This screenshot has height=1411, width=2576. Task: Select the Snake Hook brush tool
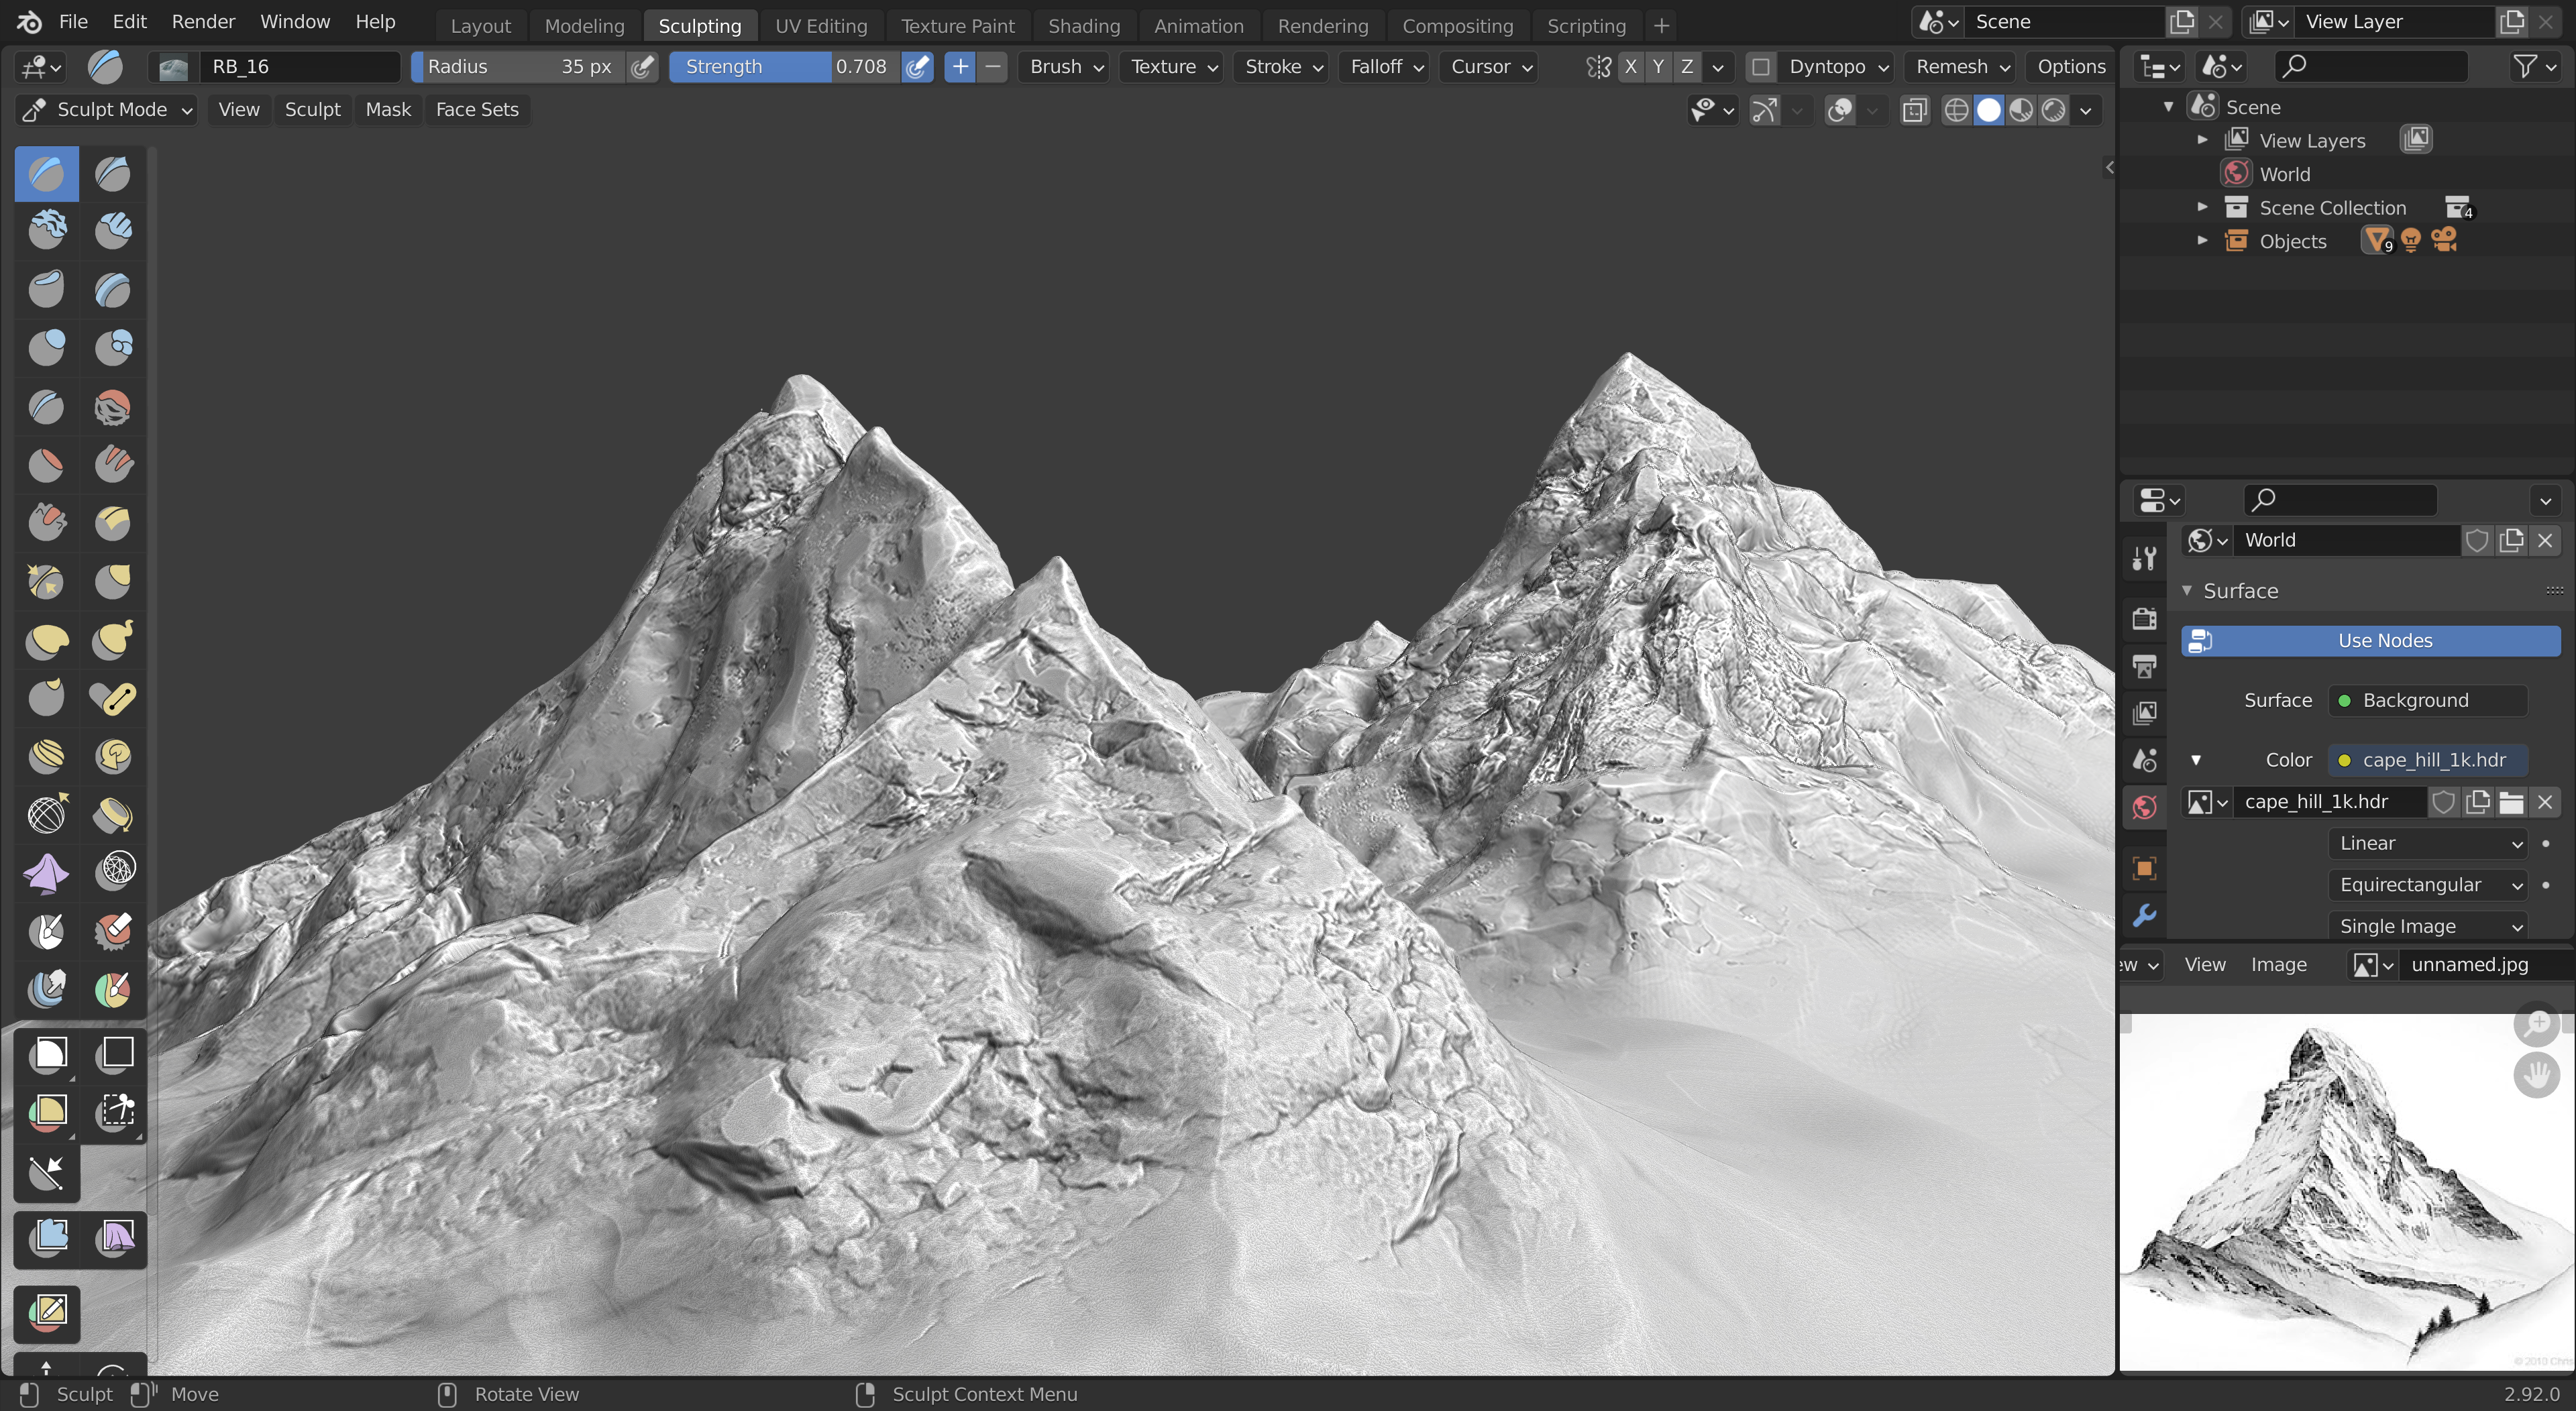pos(112,639)
